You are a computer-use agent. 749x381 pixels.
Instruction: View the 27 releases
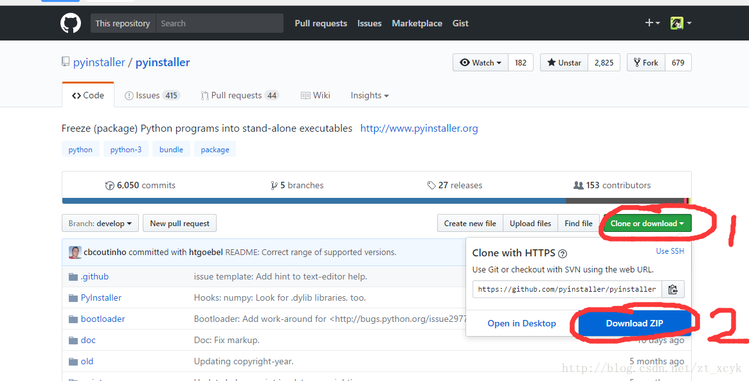click(x=455, y=185)
